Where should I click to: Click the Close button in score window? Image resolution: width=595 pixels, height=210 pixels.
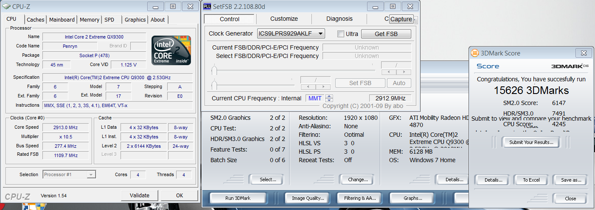(x=570, y=198)
